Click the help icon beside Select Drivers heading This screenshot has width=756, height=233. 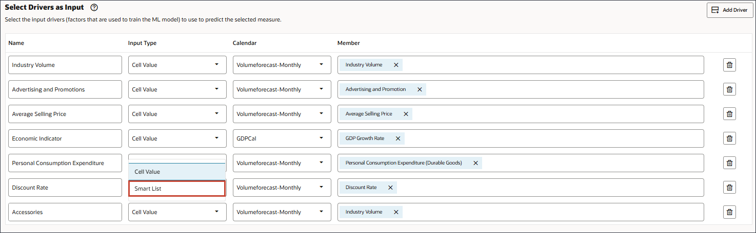[94, 8]
